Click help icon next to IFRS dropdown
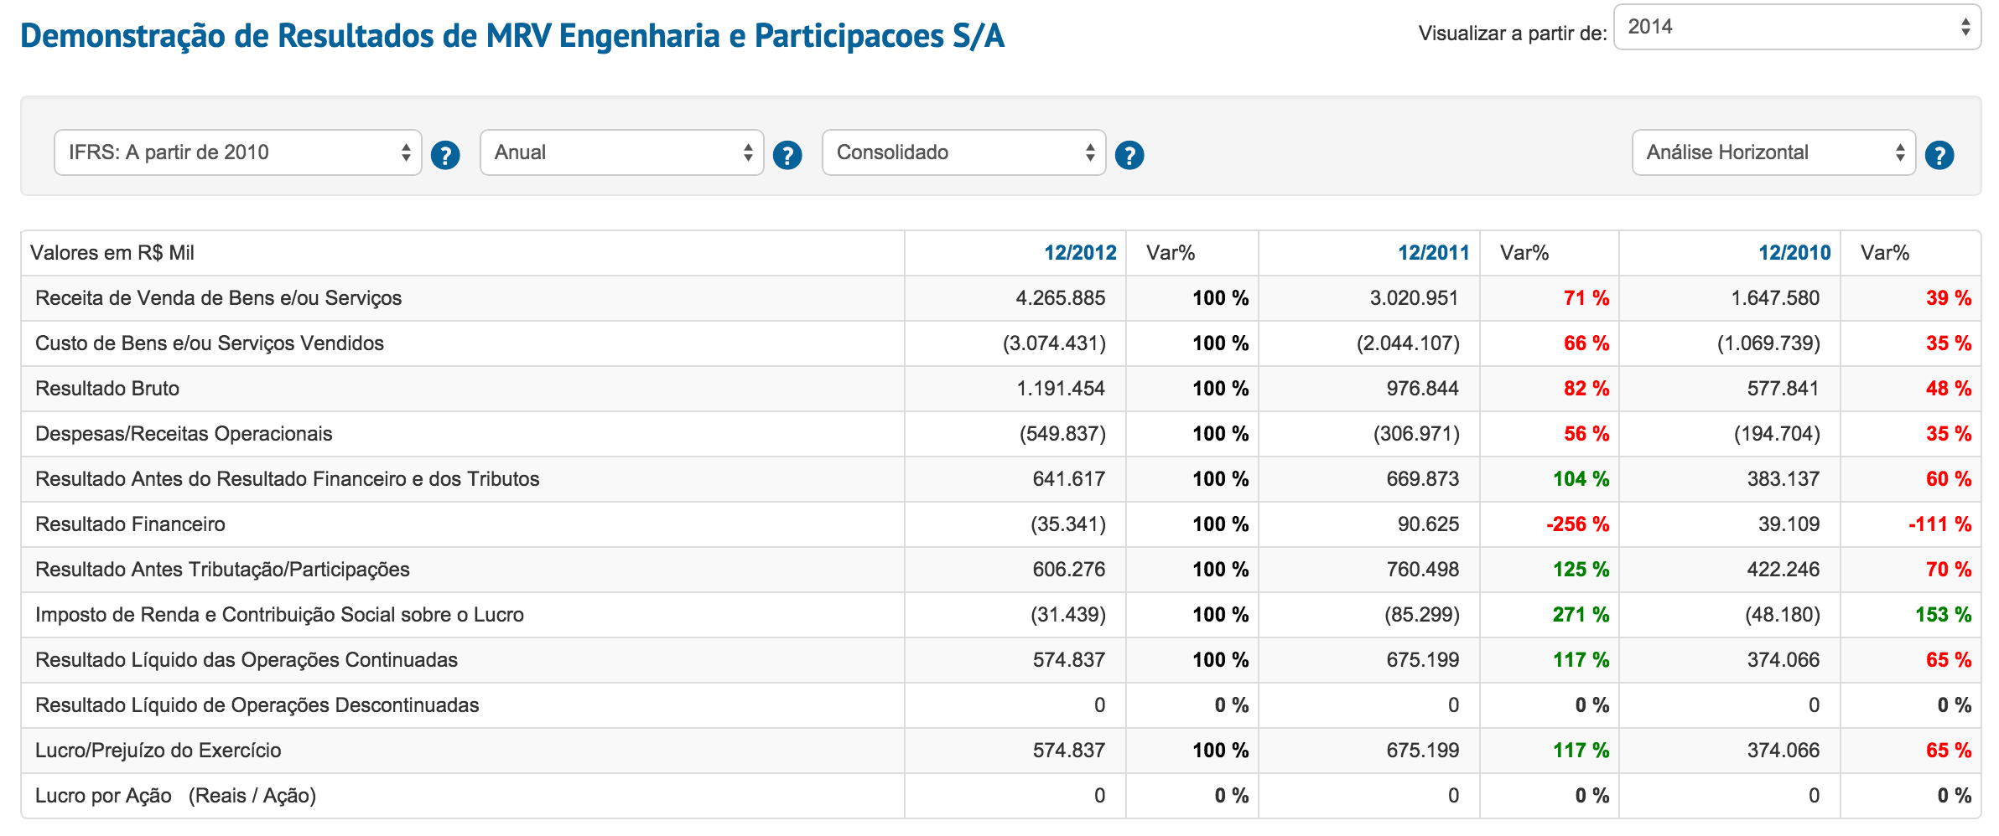This screenshot has width=1999, height=836. [445, 155]
